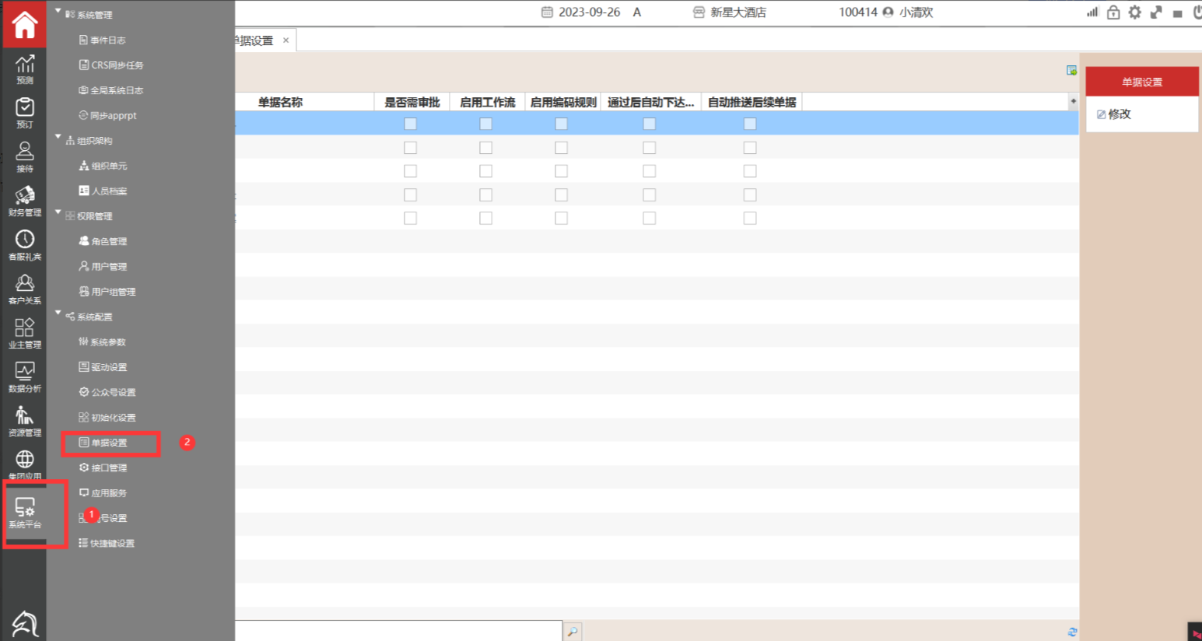The height and width of the screenshot is (641, 1202).
Task: Open the 财务管理 sidebar module
Action: pyautogui.click(x=25, y=201)
